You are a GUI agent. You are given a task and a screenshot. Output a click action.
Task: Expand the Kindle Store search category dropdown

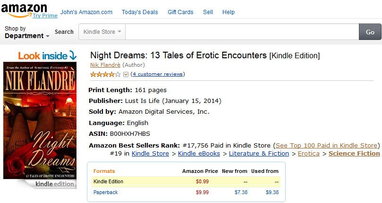click(x=102, y=32)
